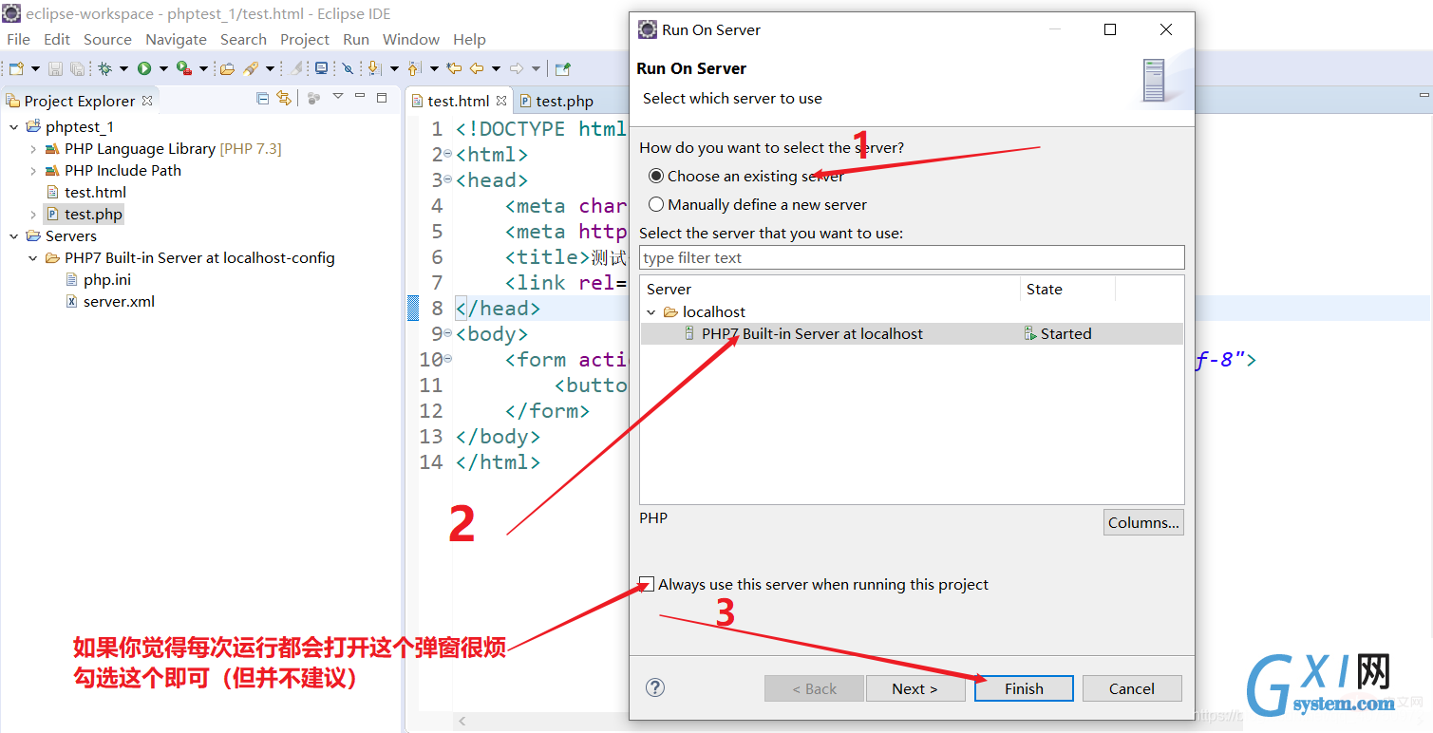Click the Previous Annotation toolbar icon
The image size is (1433, 733).
tap(414, 68)
